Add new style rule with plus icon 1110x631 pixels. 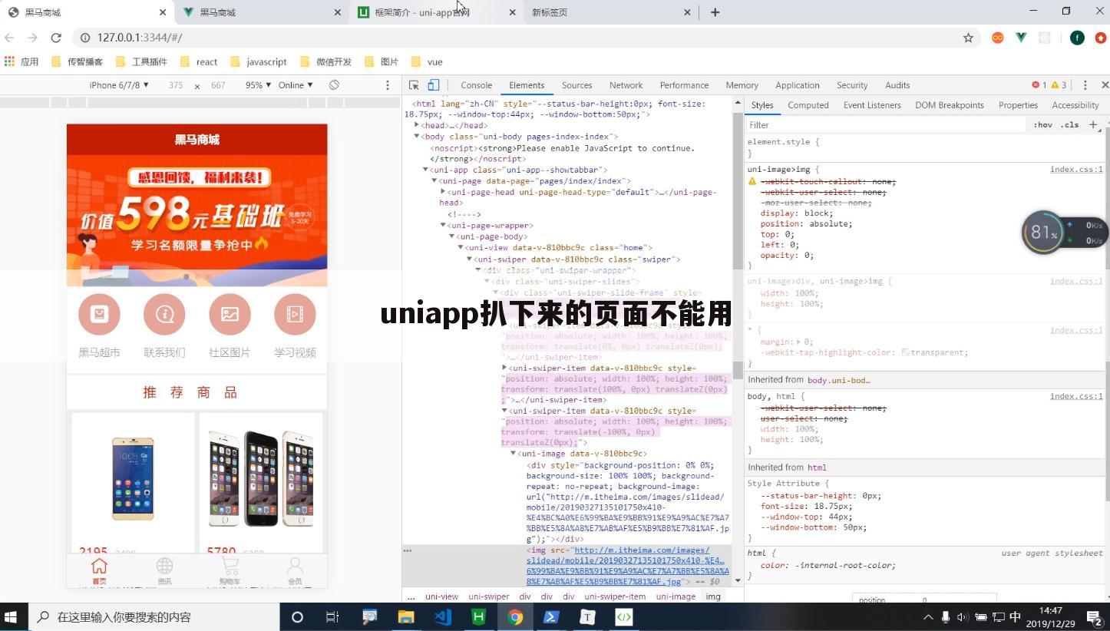pos(1093,124)
